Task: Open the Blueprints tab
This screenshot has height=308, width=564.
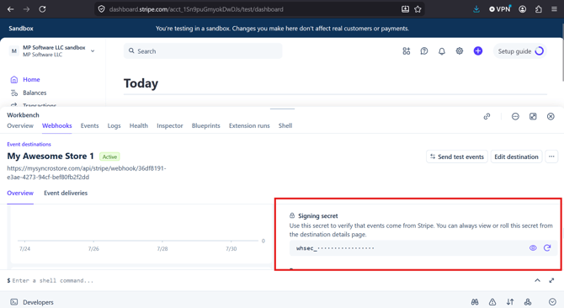Action: coord(205,125)
